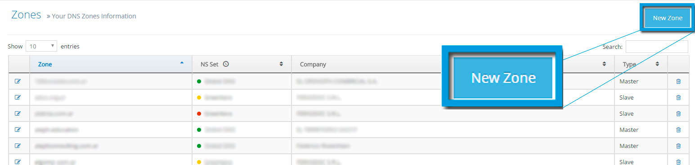
Task: Edit the second zone row with yellow status
Action: coord(18,97)
